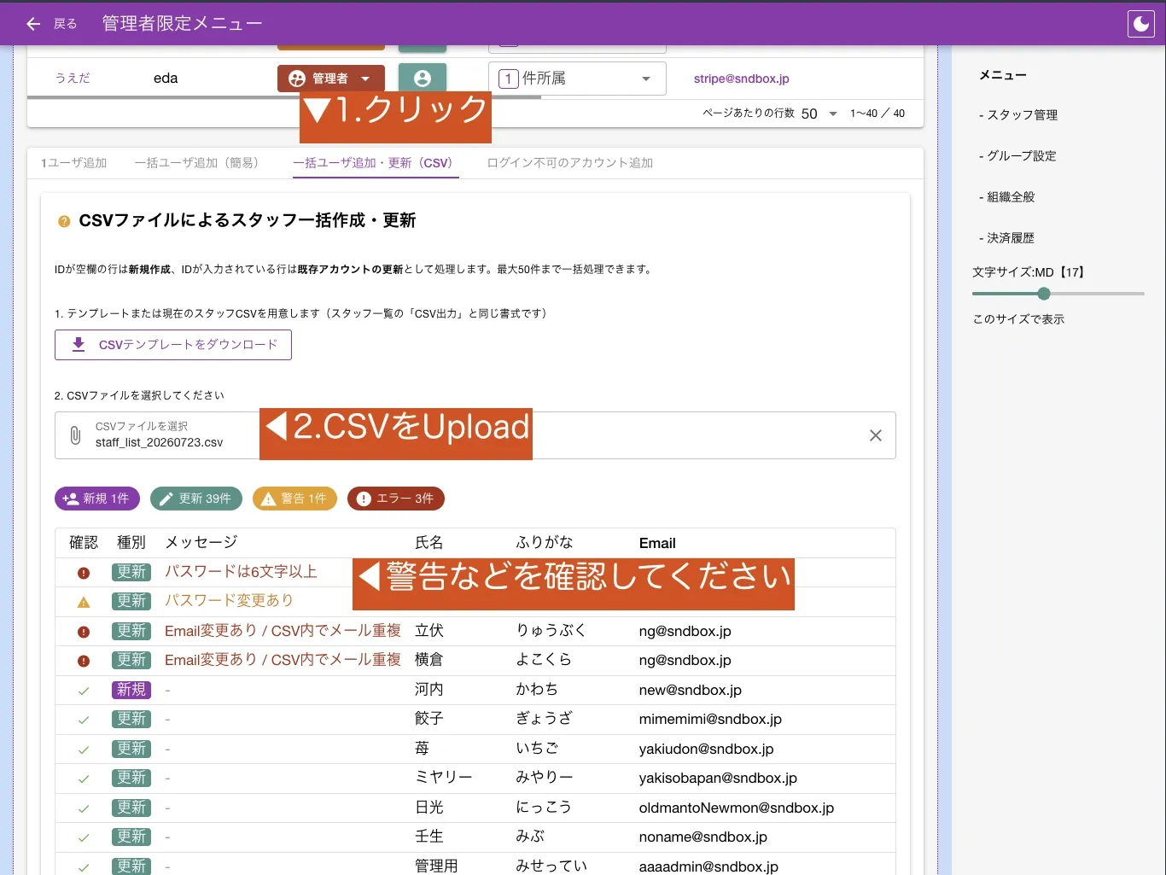Download the CSV template

[x=173, y=345]
